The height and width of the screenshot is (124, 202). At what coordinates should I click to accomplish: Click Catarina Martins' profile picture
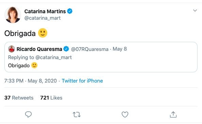click(13, 15)
